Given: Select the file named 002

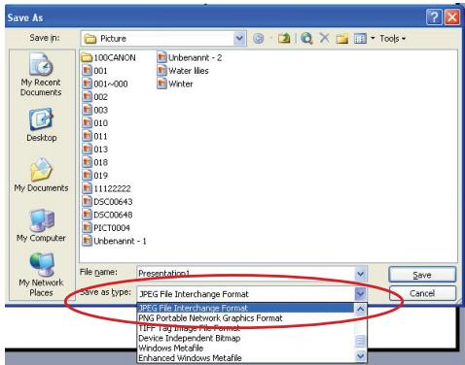Looking at the screenshot, I should tap(94, 97).
